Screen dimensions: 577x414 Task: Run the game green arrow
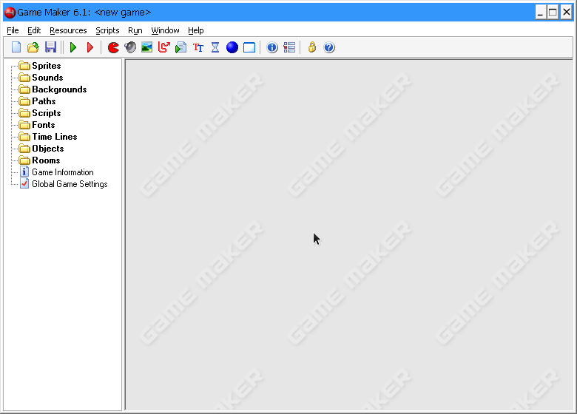(73, 47)
